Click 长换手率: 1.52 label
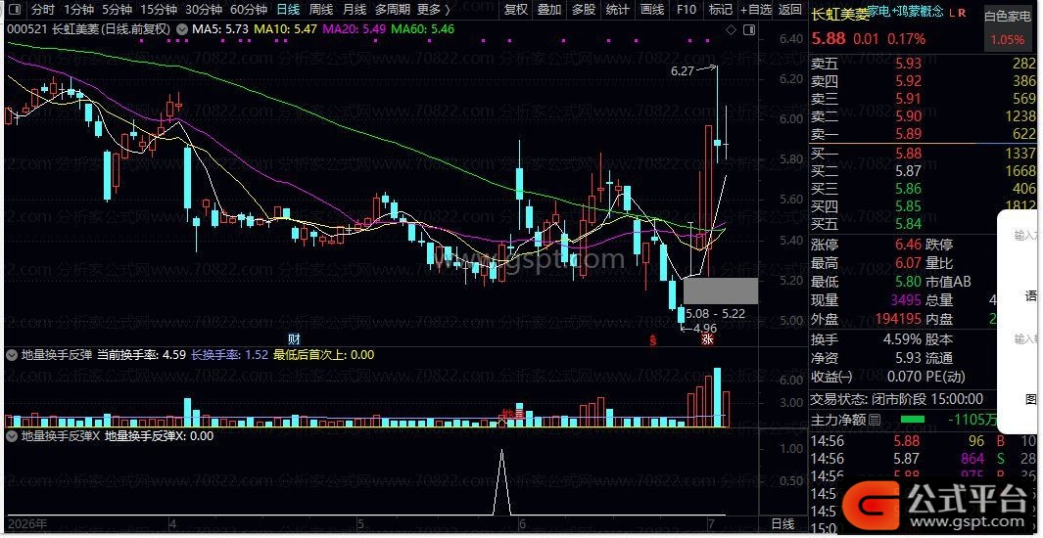The width and height of the screenshot is (1043, 538). click(229, 355)
